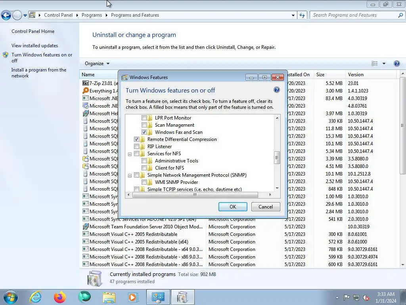The image size is (406, 305).
Task: Check the Simple Network Management Protocol box
Action: click(136, 175)
